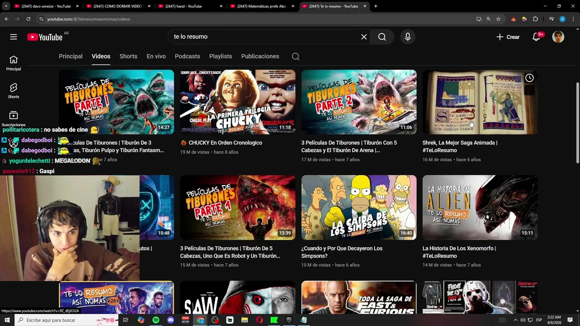The width and height of the screenshot is (580, 326).
Task: Click the install app icon in the address bar
Action: click(479, 19)
